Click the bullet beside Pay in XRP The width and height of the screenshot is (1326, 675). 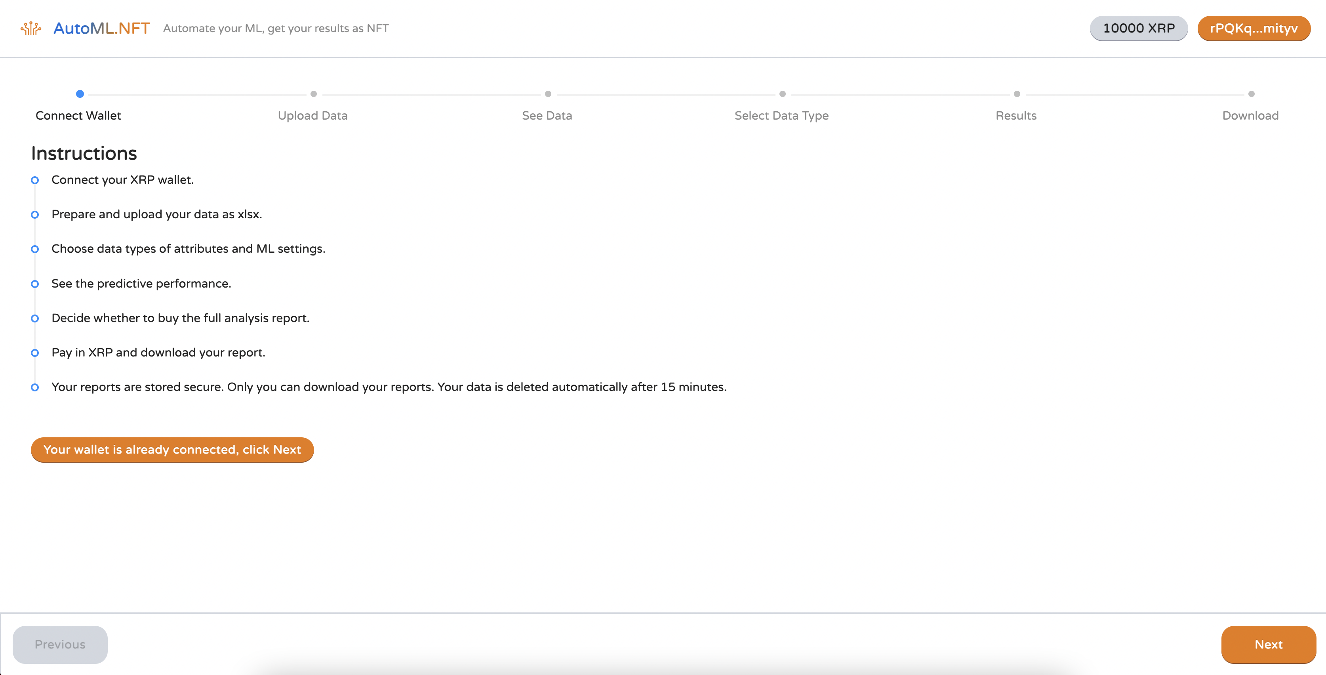point(35,353)
